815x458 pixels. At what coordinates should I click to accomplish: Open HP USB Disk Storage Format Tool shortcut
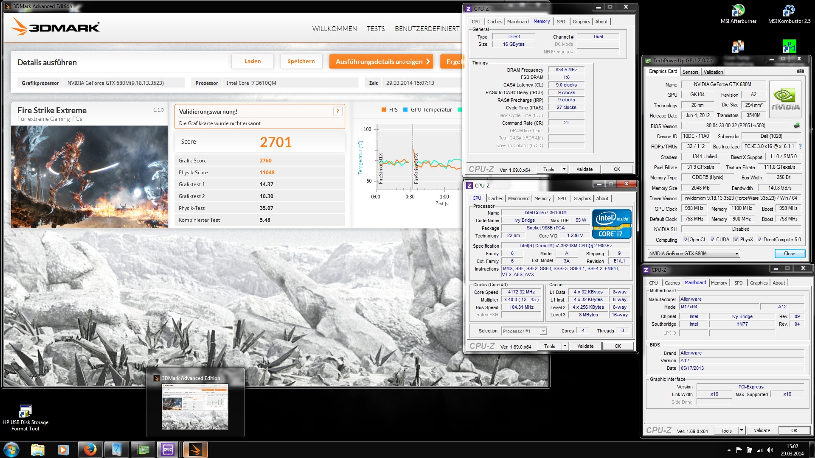25,418
